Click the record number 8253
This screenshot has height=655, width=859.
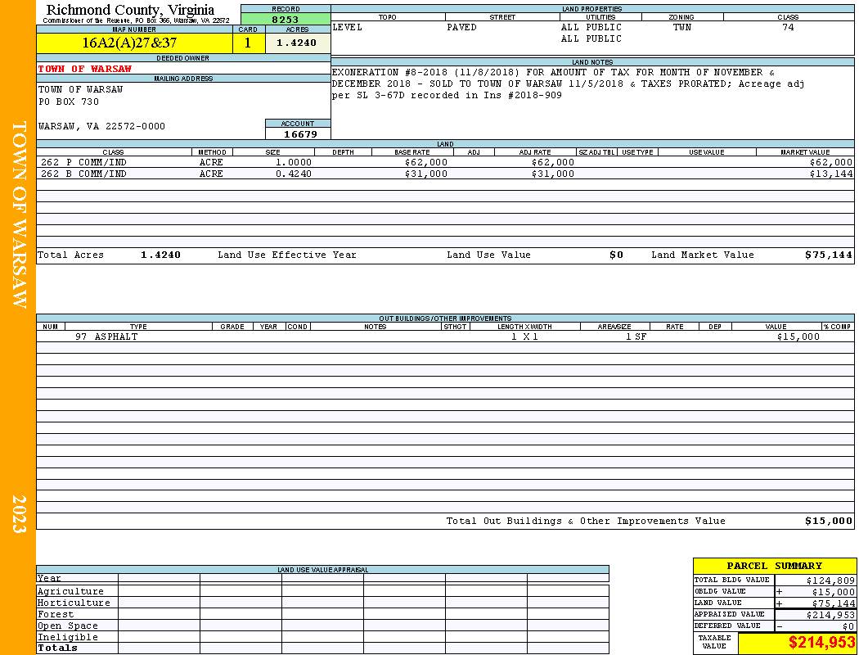pyautogui.click(x=286, y=19)
